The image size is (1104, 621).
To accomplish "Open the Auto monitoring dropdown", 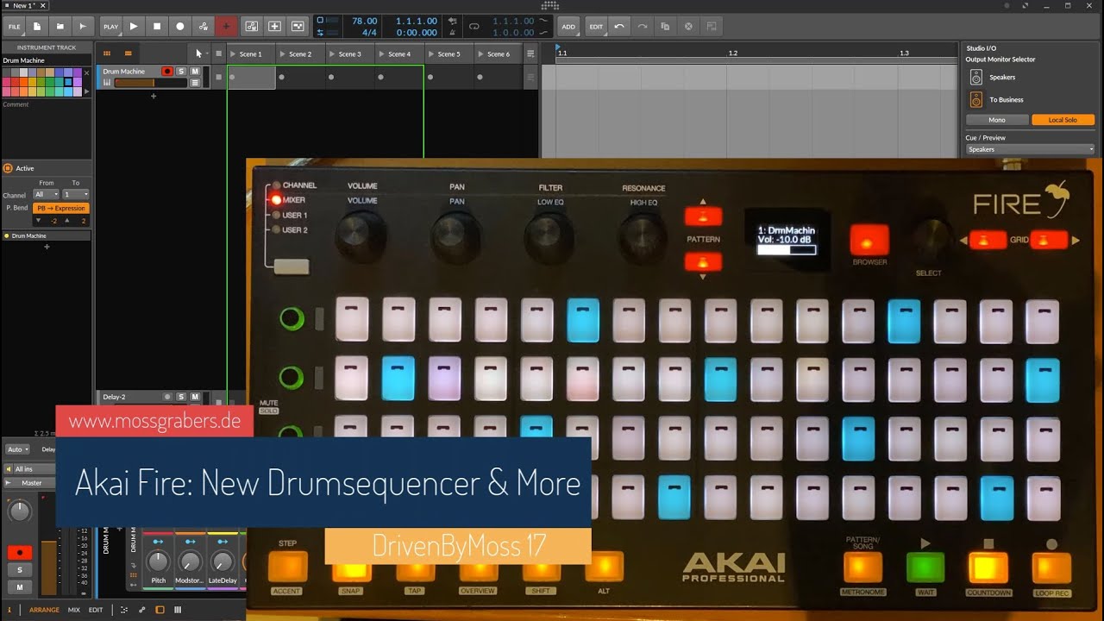I will [x=18, y=449].
